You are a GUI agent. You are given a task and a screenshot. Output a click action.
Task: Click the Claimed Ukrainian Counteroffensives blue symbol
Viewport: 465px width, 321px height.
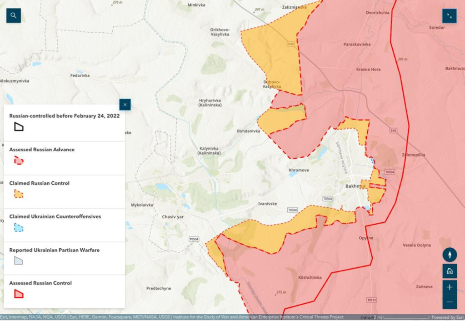click(x=19, y=227)
